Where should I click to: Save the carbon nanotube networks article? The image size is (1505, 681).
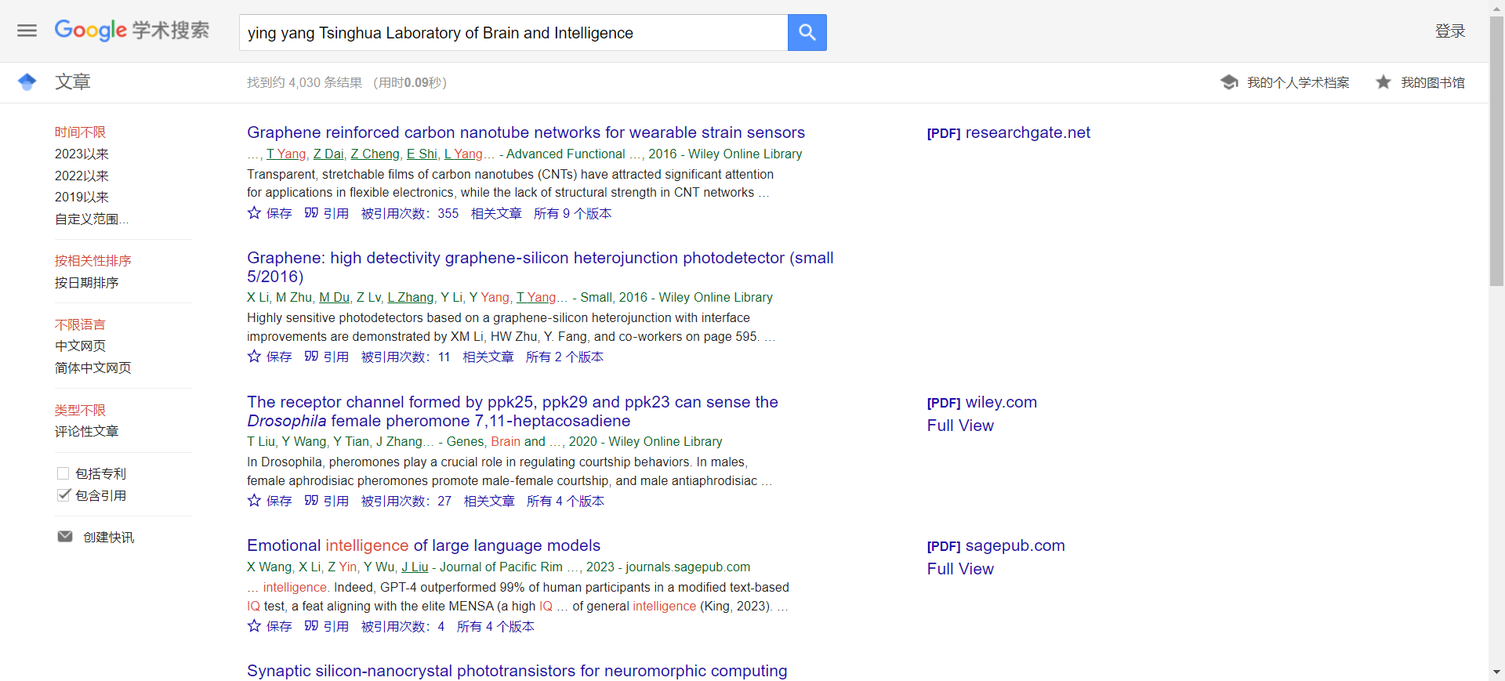[x=270, y=213]
